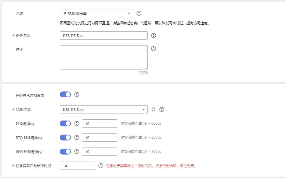The width and height of the screenshot is (286, 178).
Task: Refresh the SMN topic list
Action: pyautogui.click(x=153, y=109)
